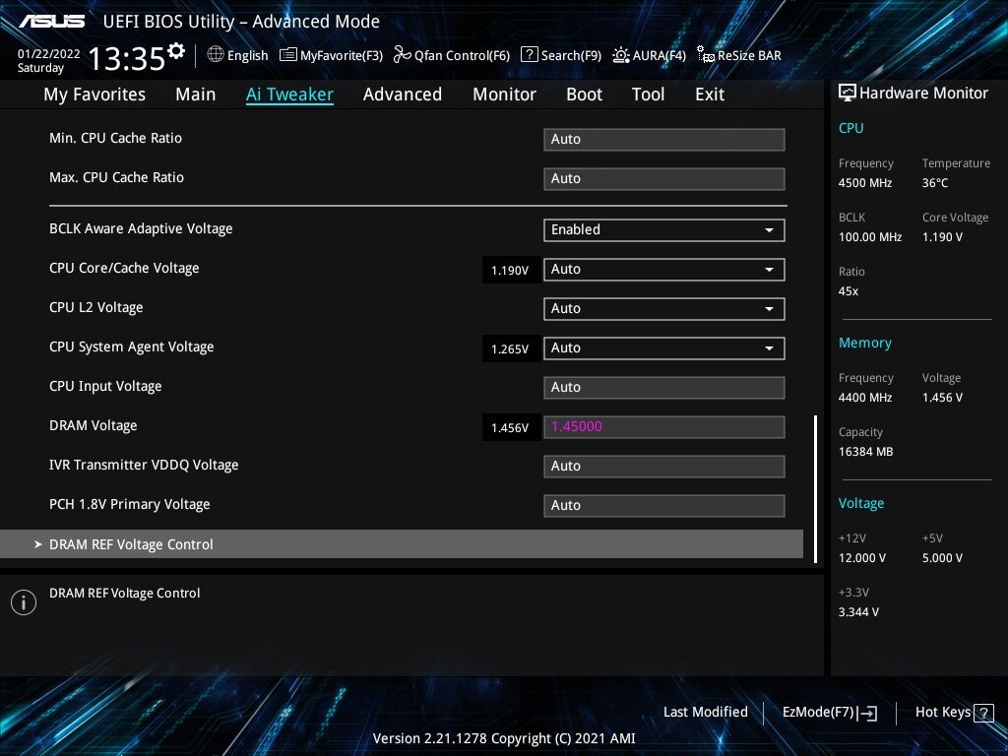Click CPU Input Voltage field

click(x=664, y=388)
